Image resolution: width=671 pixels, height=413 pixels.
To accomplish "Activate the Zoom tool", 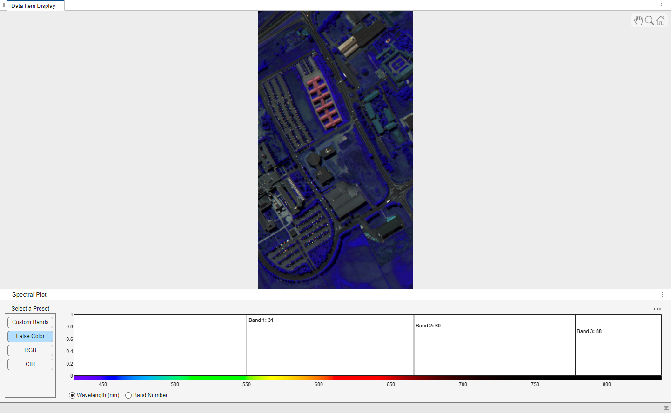I will click(650, 20).
